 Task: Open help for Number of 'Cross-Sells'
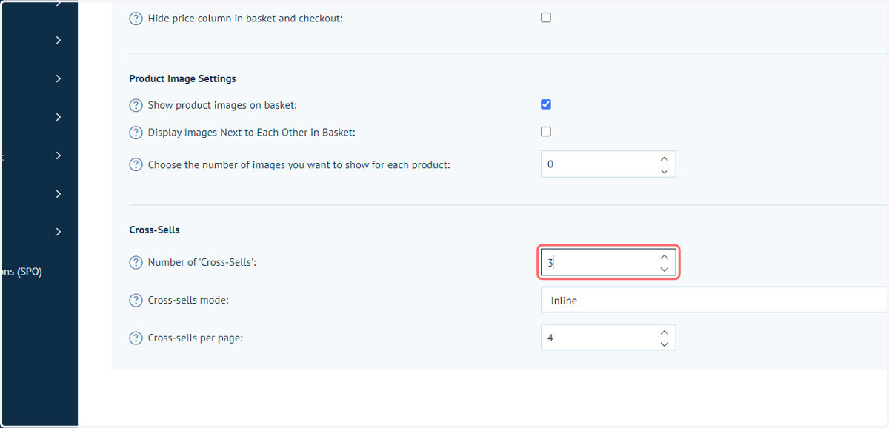[136, 262]
